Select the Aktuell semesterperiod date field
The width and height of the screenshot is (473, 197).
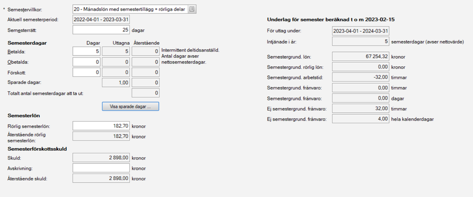[101, 19]
